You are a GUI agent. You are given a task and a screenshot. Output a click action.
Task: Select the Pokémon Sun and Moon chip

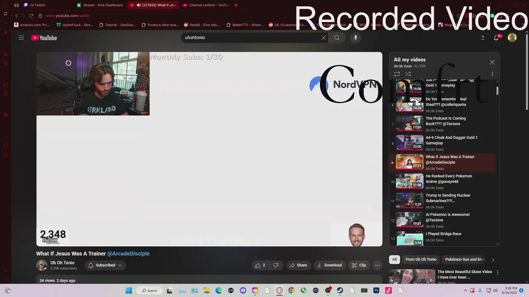[465, 259]
